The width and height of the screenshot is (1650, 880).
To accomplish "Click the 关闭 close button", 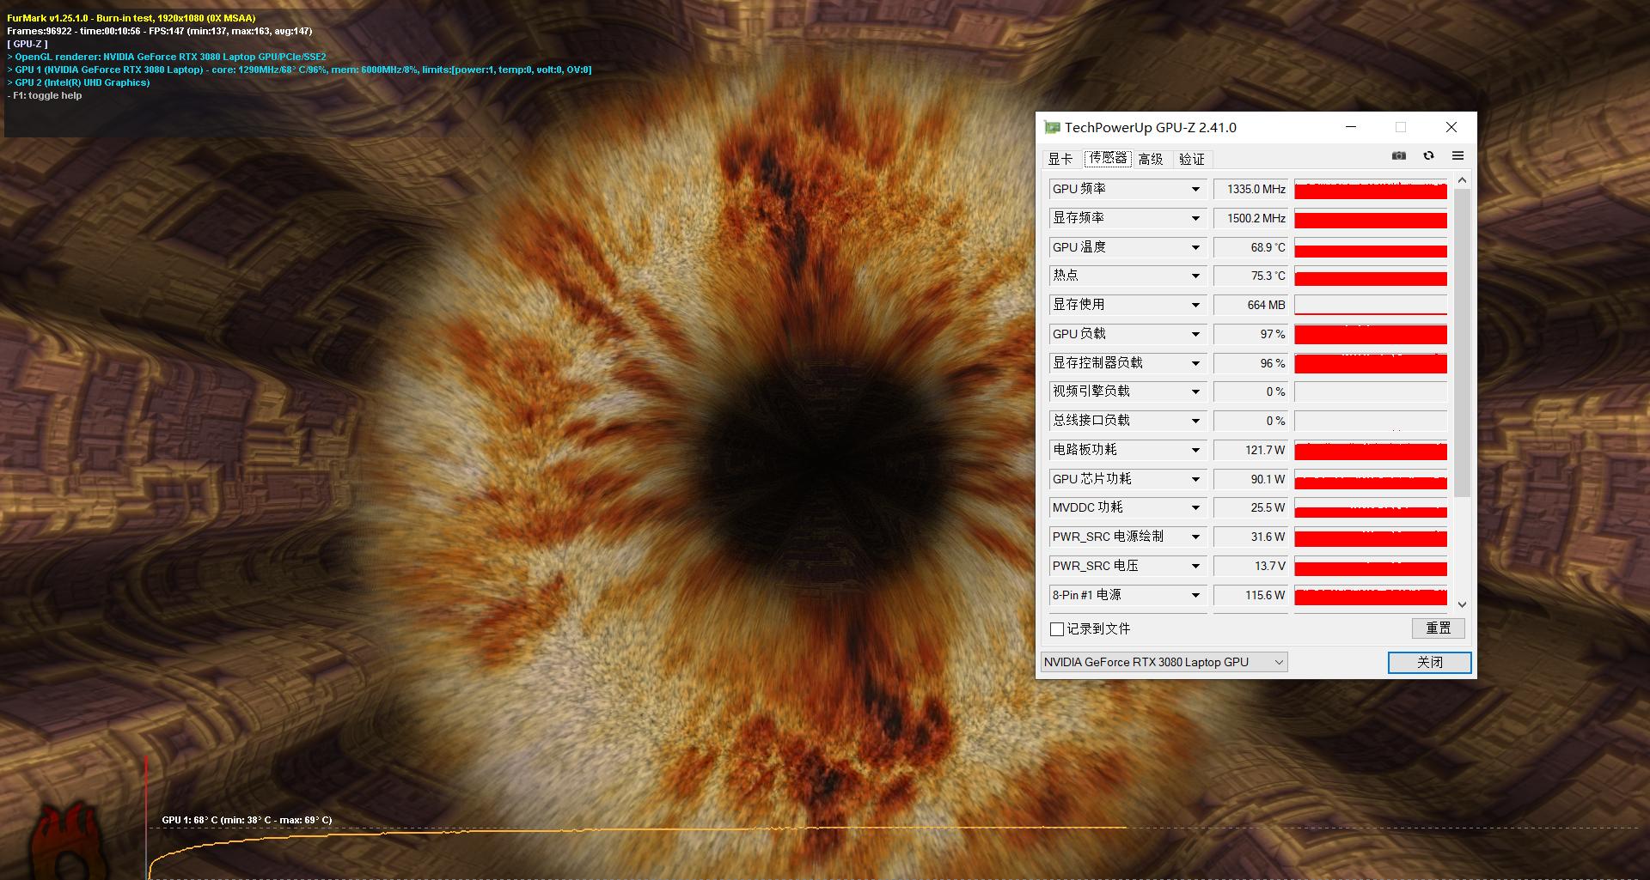I will point(1430,662).
